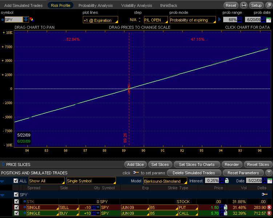Click the wrench icon in SPY row

[264, 195]
